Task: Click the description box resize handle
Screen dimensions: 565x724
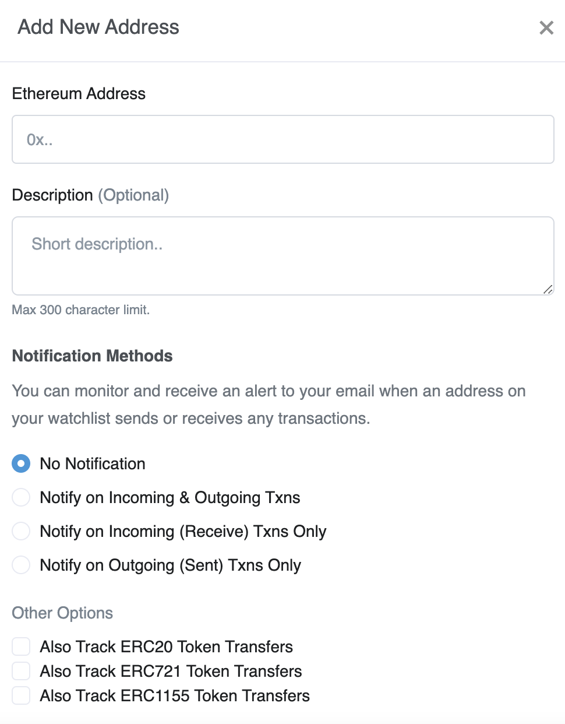Action: [548, 289]
